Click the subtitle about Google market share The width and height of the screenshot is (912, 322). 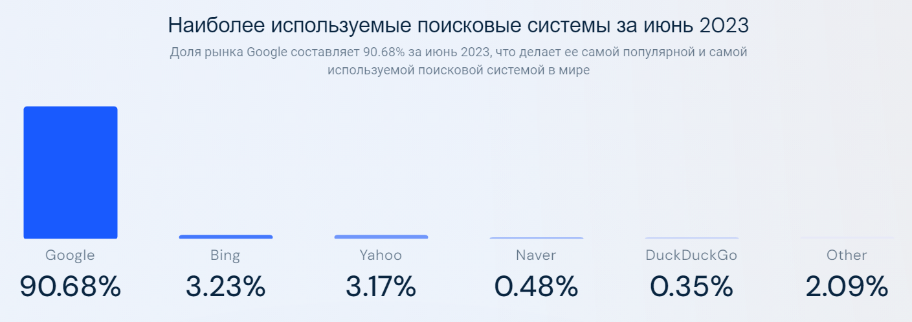pyautogui.click(x=458, y=61)
